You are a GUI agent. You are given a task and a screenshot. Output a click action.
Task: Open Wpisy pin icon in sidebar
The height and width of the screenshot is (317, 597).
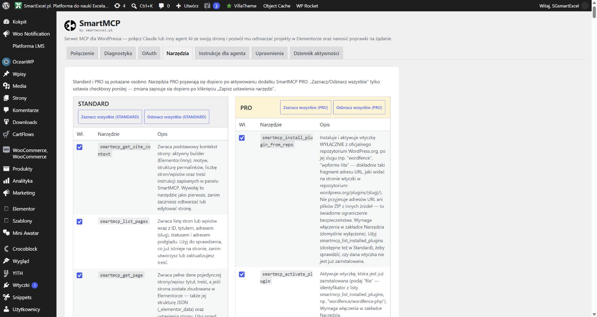tap(6, 74)
